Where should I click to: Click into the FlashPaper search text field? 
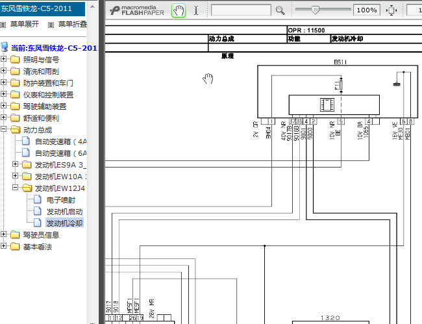click(x=241, y=10)
